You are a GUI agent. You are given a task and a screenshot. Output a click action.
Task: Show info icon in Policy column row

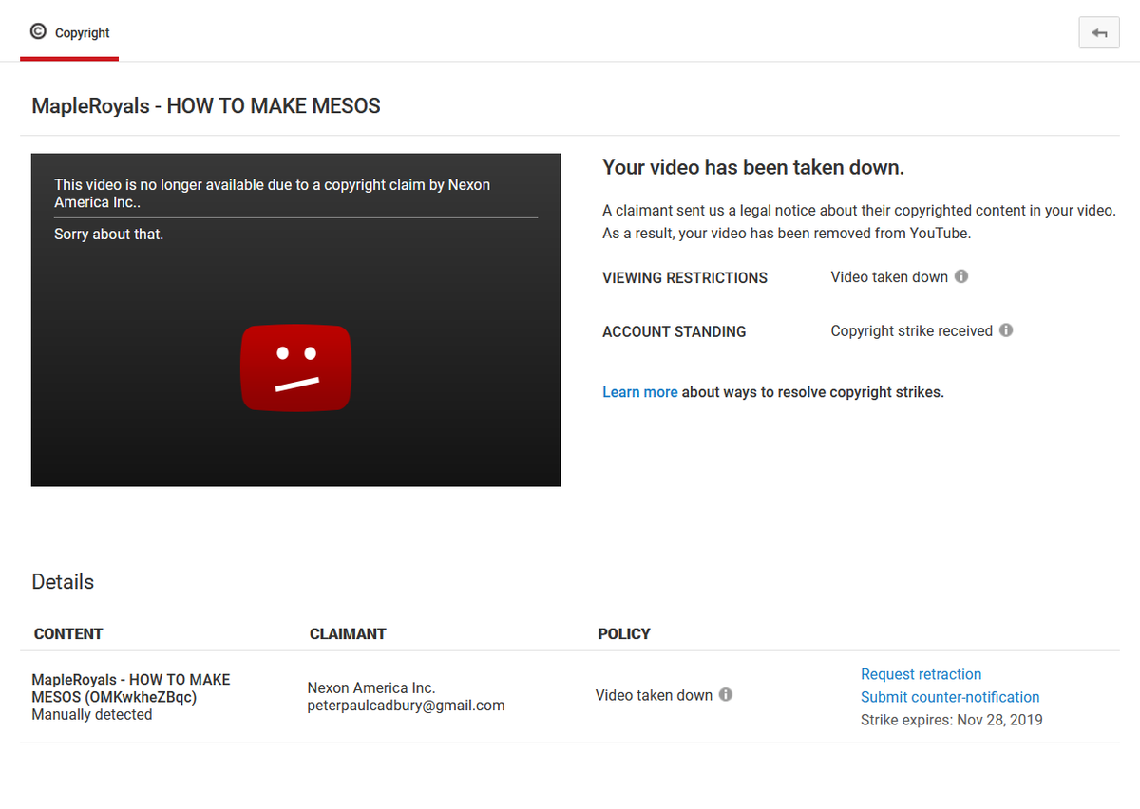tap(726, 694)
